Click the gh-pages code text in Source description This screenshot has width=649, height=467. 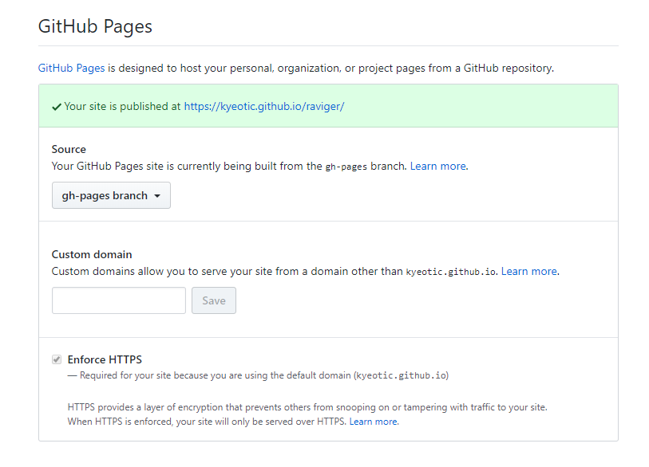pyautogui.click(x=346, y=167)
